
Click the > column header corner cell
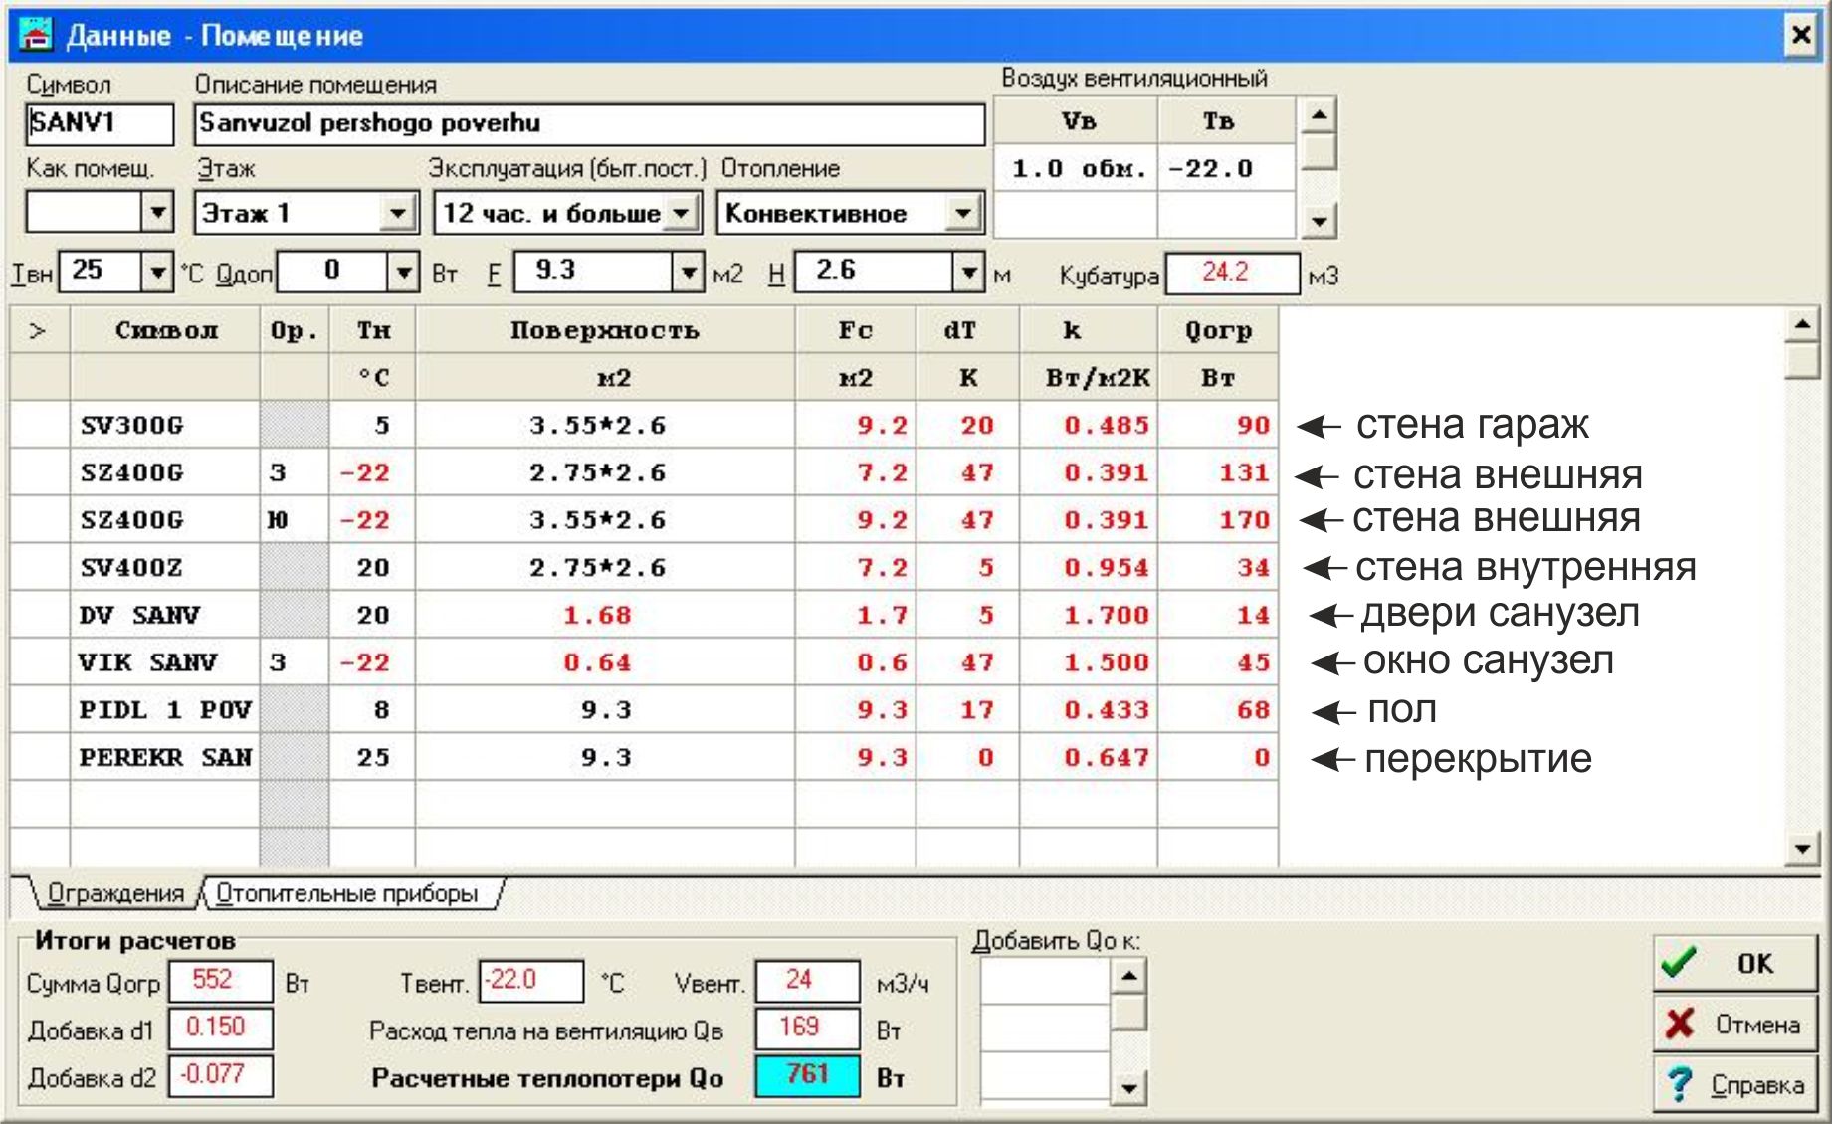coord(39,330)
